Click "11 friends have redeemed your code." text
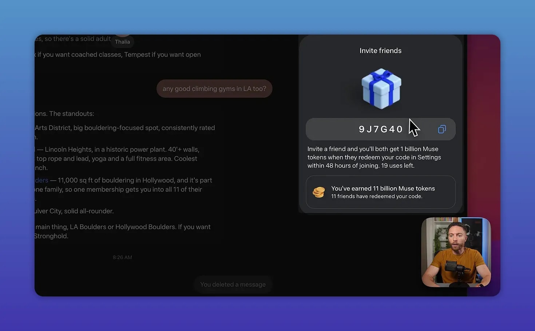Viewport: 535px width, 331px height. pyautogui.click(x=377, y=196)
